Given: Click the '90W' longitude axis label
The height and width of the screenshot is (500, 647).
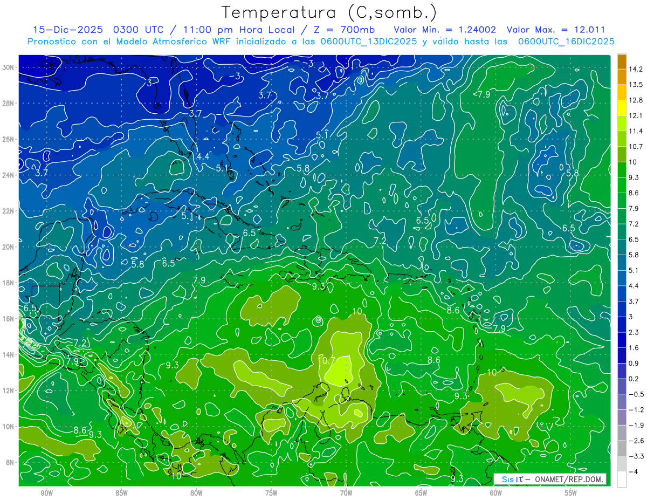Looking at the screenshot, I should click(x=46, y=493).
